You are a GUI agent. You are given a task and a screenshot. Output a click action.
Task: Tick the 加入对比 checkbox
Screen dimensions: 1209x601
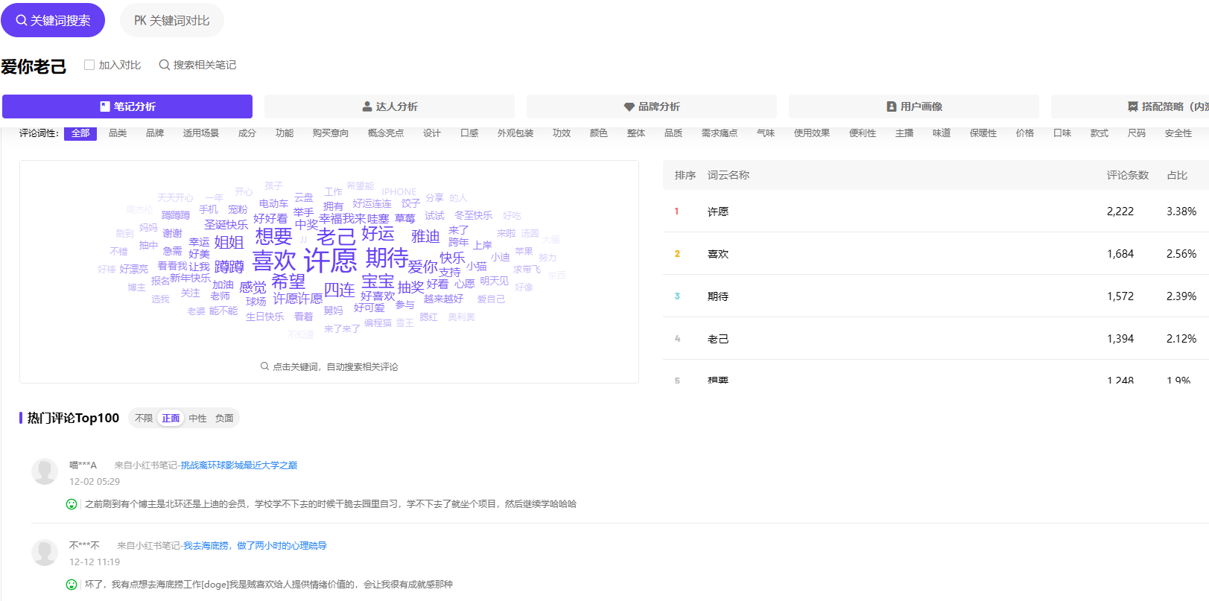(x=89, y=65)
